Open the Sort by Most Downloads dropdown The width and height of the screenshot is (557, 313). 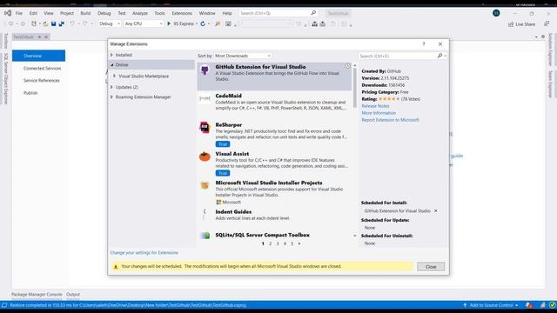coord(242,56)
